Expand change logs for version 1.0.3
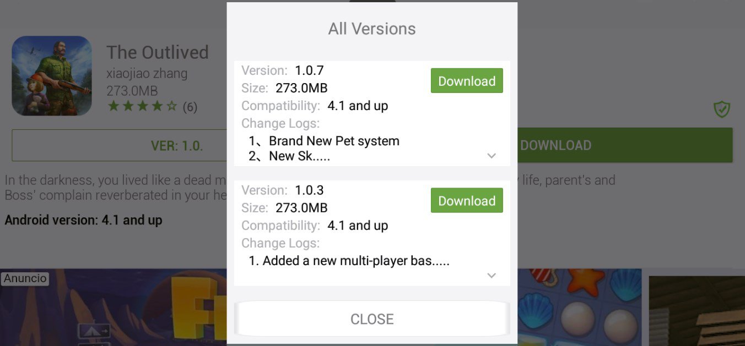The image size is (745, 346). point(492,276)
